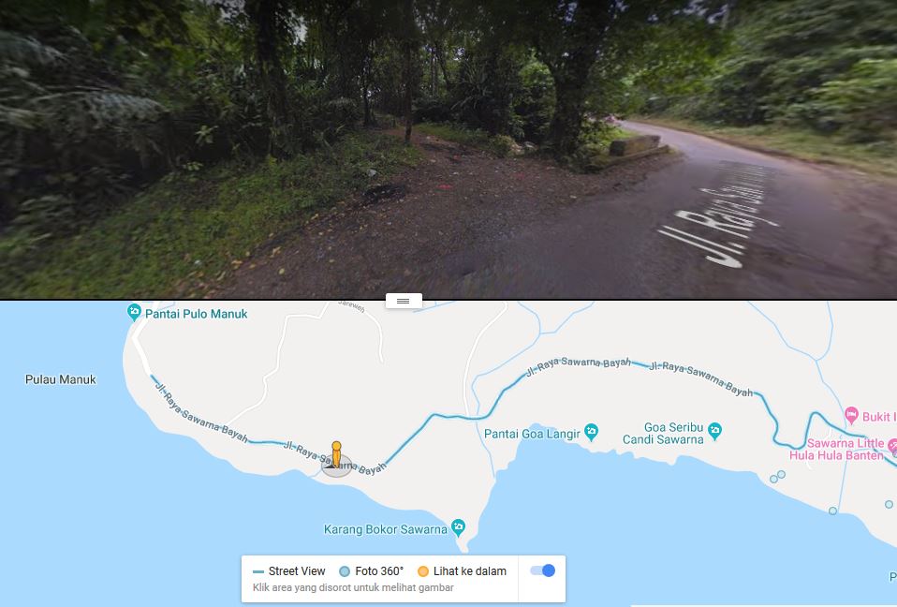Select the Pantai Goa Langir camera pin
The width and height of the screenshot is (897, 607).
(592, 432)
